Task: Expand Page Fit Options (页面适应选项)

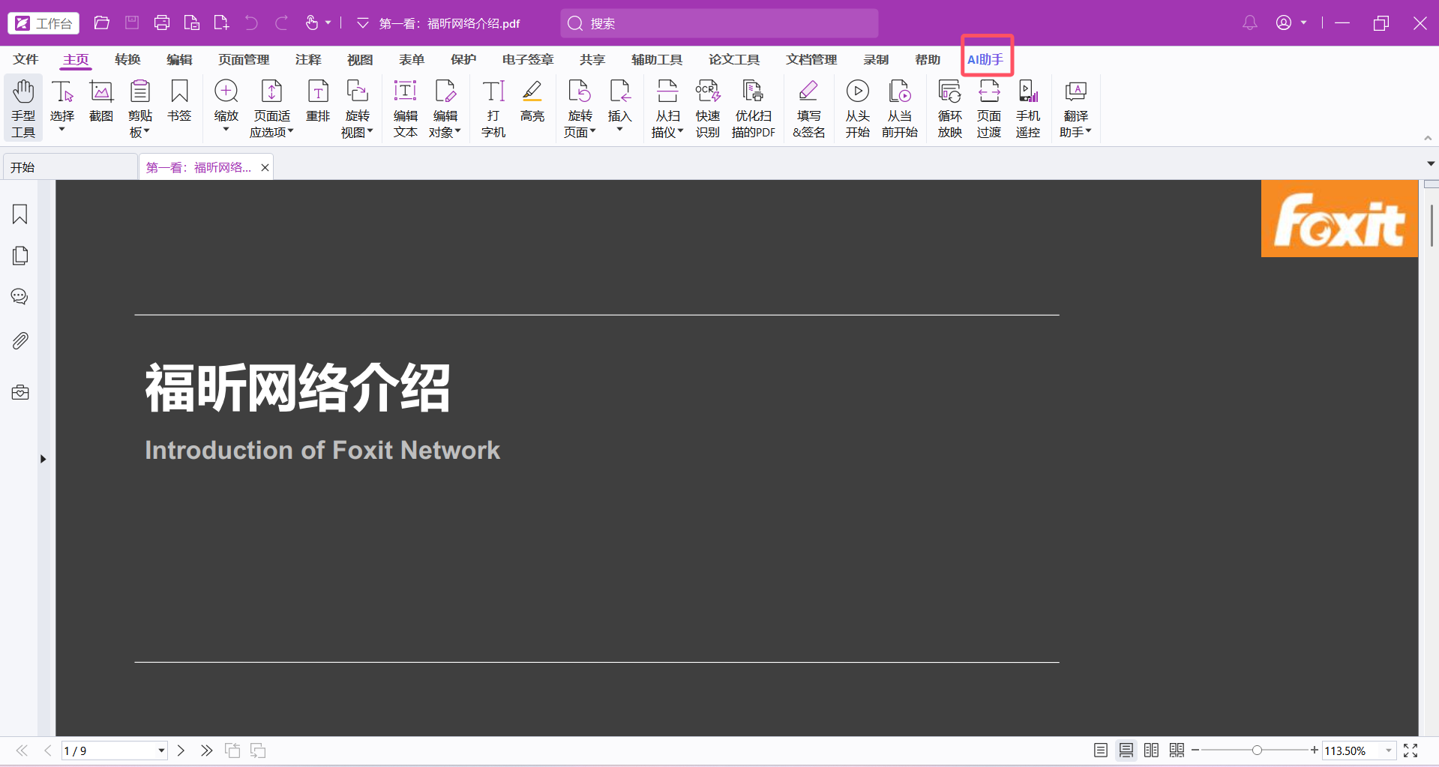Action: (271, 109)
